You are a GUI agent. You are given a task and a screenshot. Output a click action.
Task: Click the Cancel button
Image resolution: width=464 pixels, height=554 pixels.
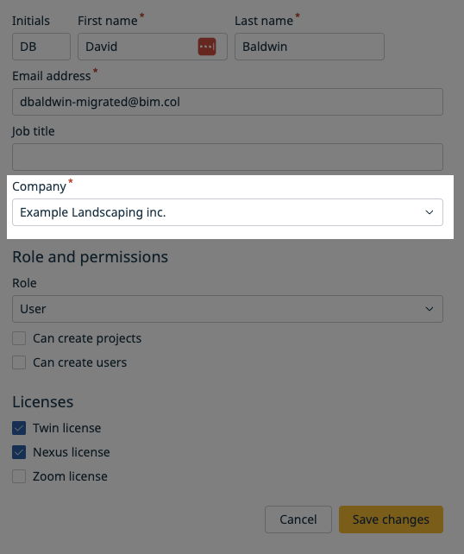298,519
